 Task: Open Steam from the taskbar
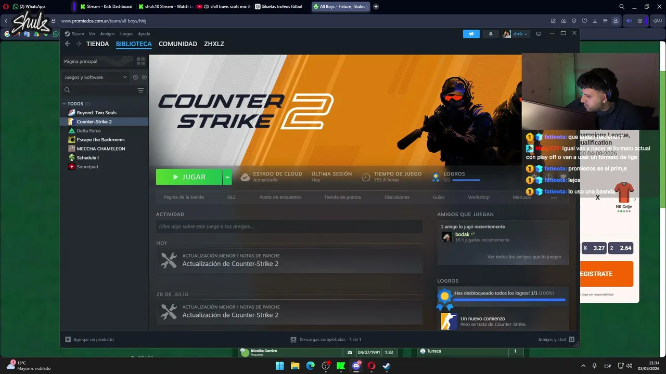coord(387,366)
